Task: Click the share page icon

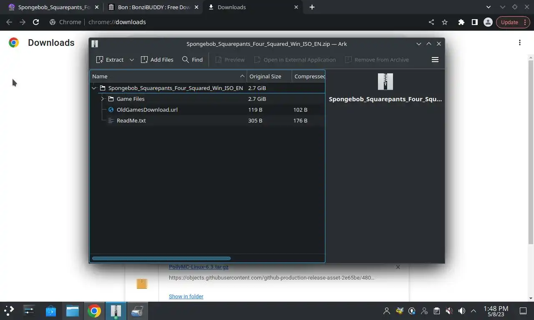Action: pos(431,22)
